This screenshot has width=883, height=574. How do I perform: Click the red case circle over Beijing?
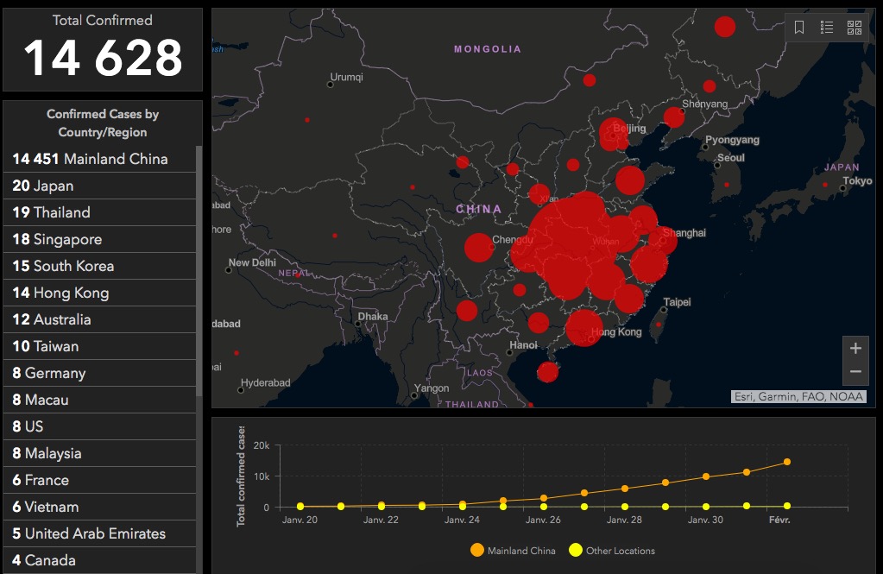pyautogui.click(x=614, y=132)
